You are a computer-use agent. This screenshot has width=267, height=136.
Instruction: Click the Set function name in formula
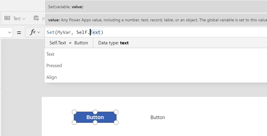pyautogui.click(x=51, y=32)
